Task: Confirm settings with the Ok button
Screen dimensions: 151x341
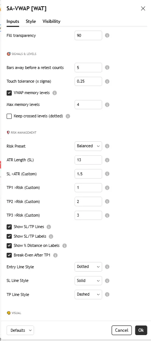Action: 141,330
